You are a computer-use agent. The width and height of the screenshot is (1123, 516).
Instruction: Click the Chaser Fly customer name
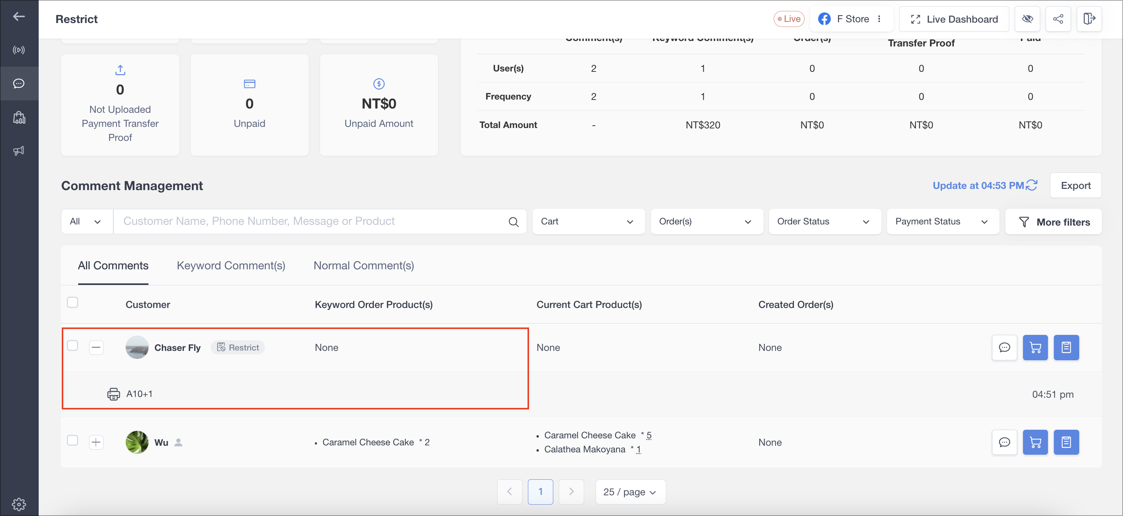177,347
